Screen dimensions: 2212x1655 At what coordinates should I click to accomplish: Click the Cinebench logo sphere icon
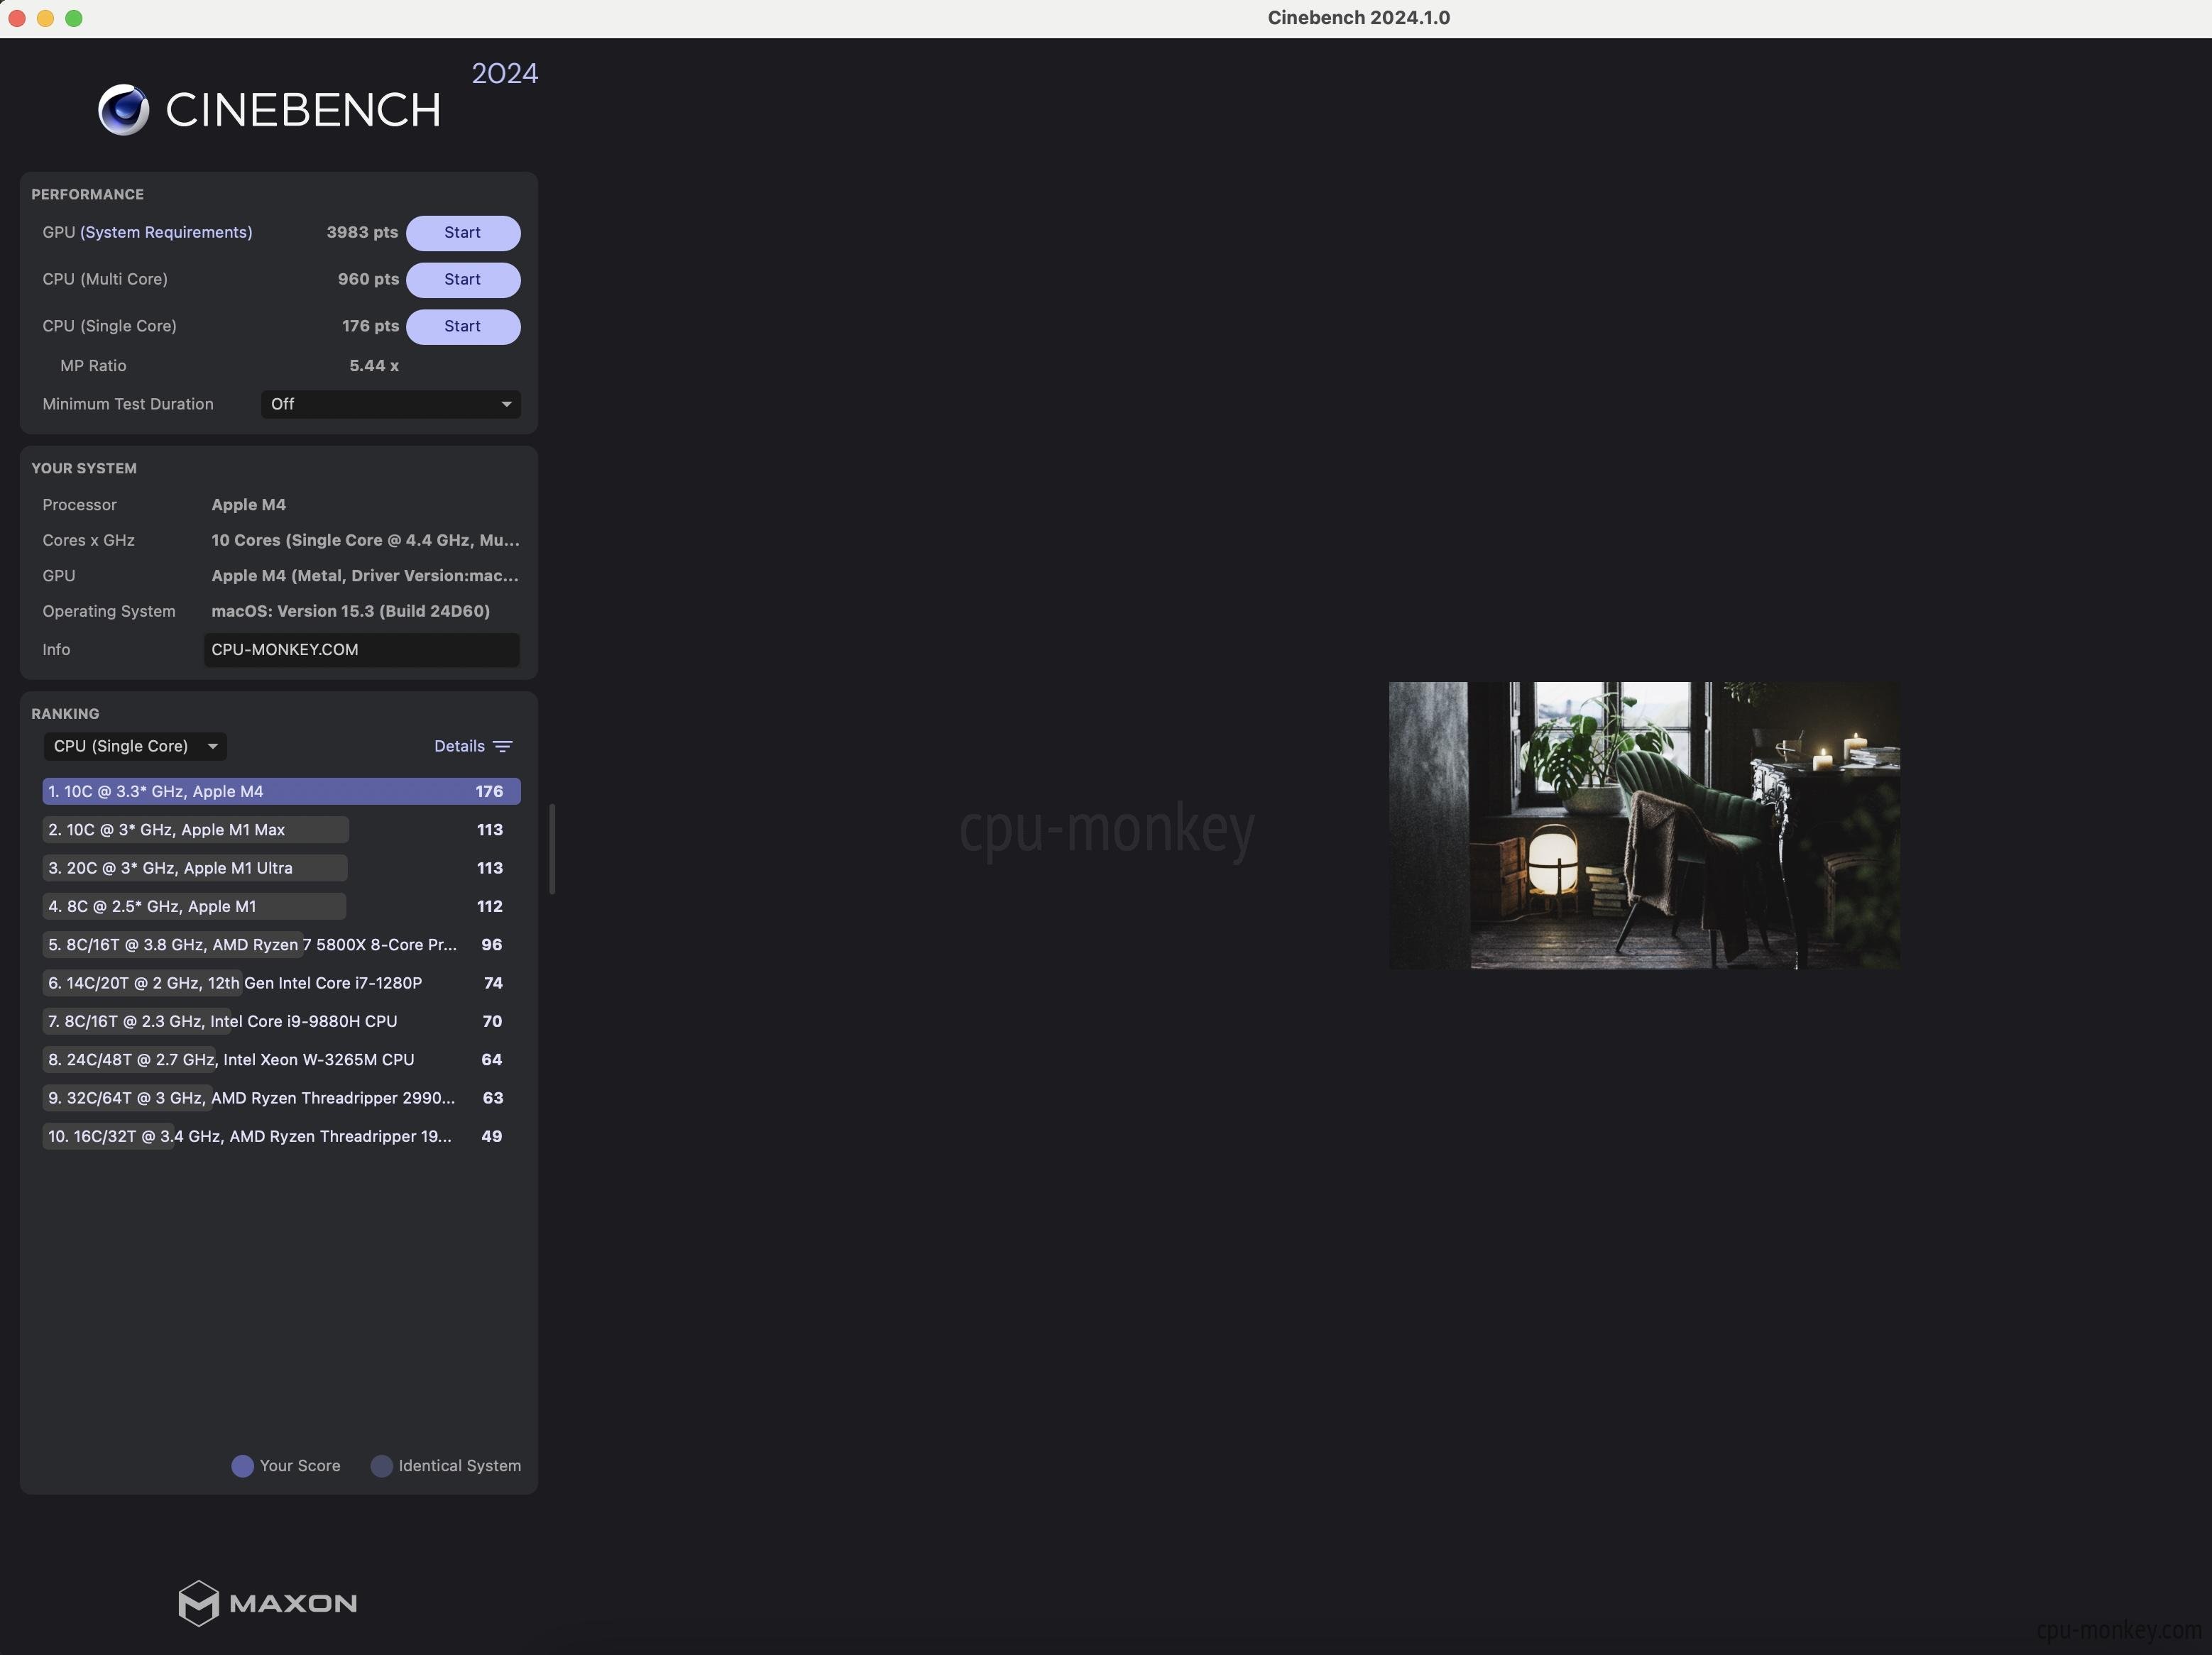pos(124,110)
